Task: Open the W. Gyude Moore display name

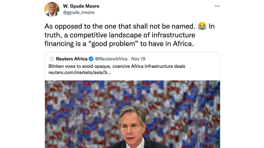Action: (x=81, y=6)
